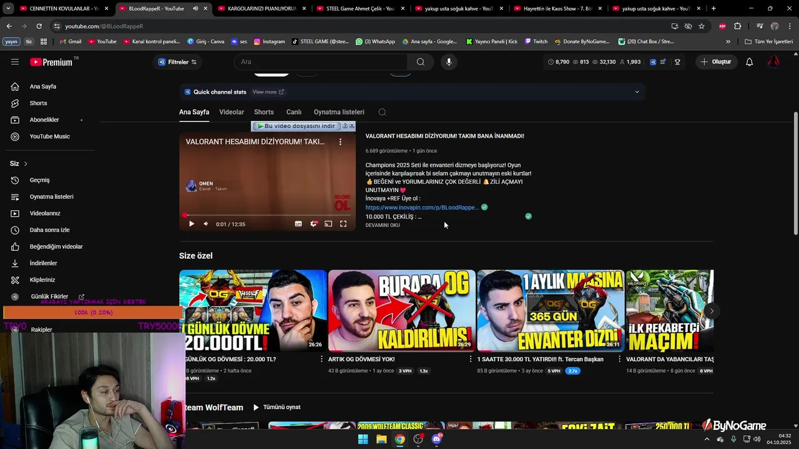Switch to the Videolar tab
Screen dimensions: 799x449
tap(232, 112)
